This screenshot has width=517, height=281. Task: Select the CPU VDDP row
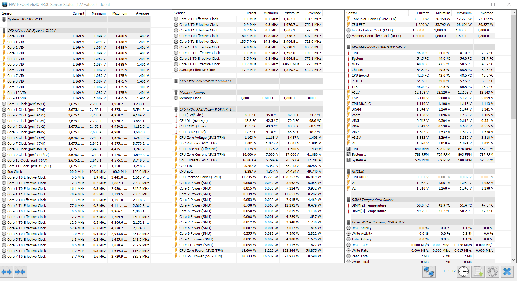coord(420,177)
